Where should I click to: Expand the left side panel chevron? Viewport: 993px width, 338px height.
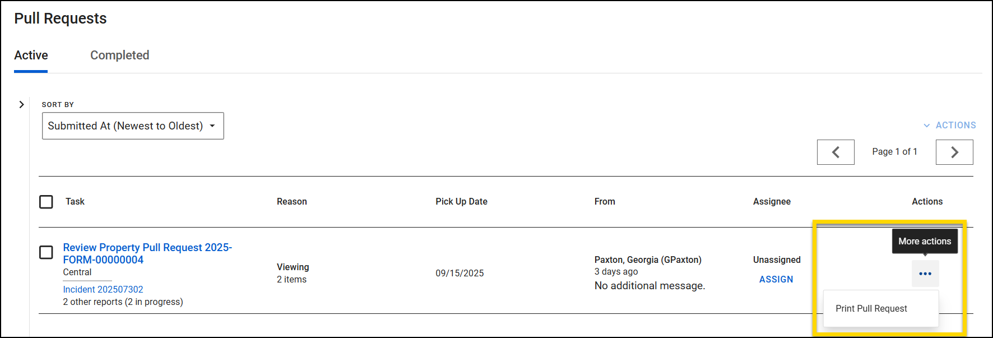click(x=21, y=104)
